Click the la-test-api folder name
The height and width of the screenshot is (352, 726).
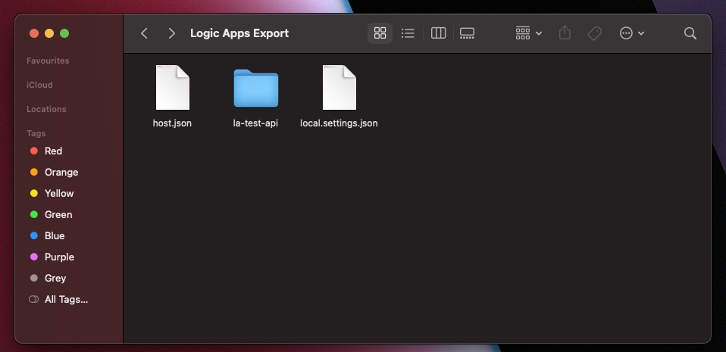coord(255,123)
